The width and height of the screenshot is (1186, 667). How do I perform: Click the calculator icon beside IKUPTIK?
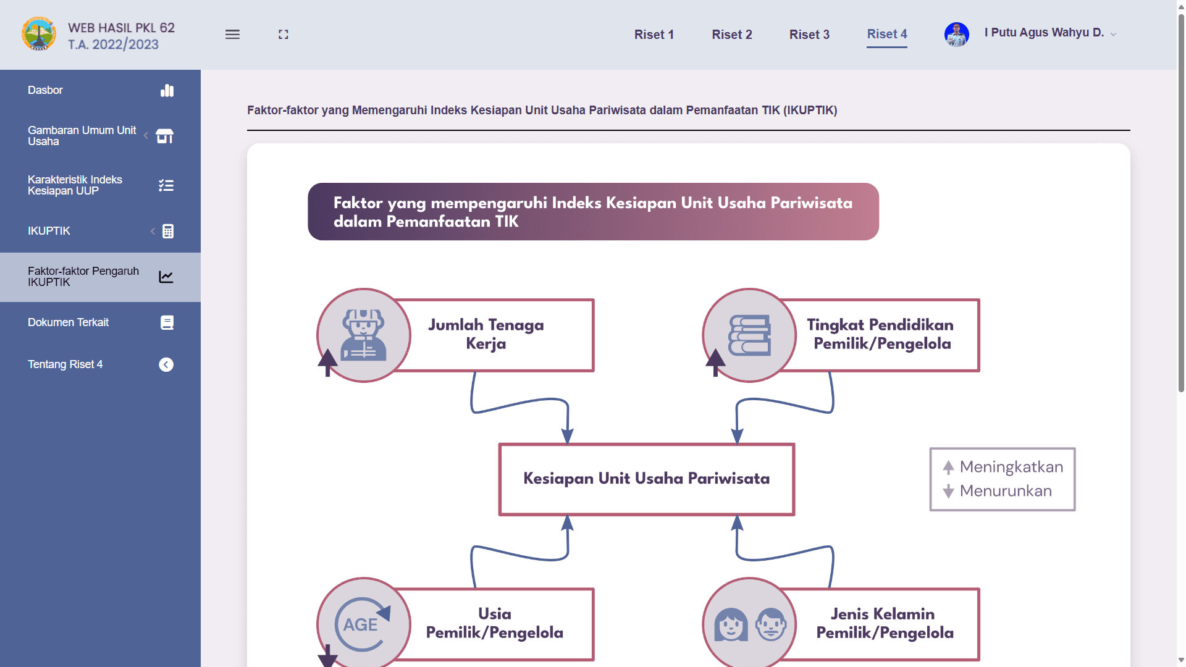pos(167,231)
